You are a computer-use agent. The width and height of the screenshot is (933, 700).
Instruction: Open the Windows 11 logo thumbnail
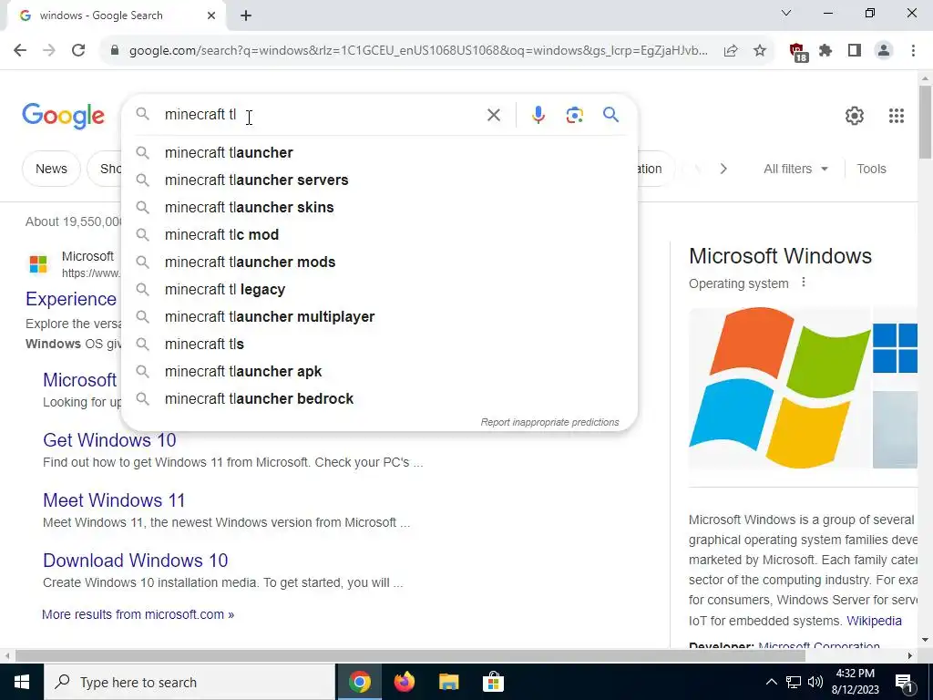click(x=895, y=348)
